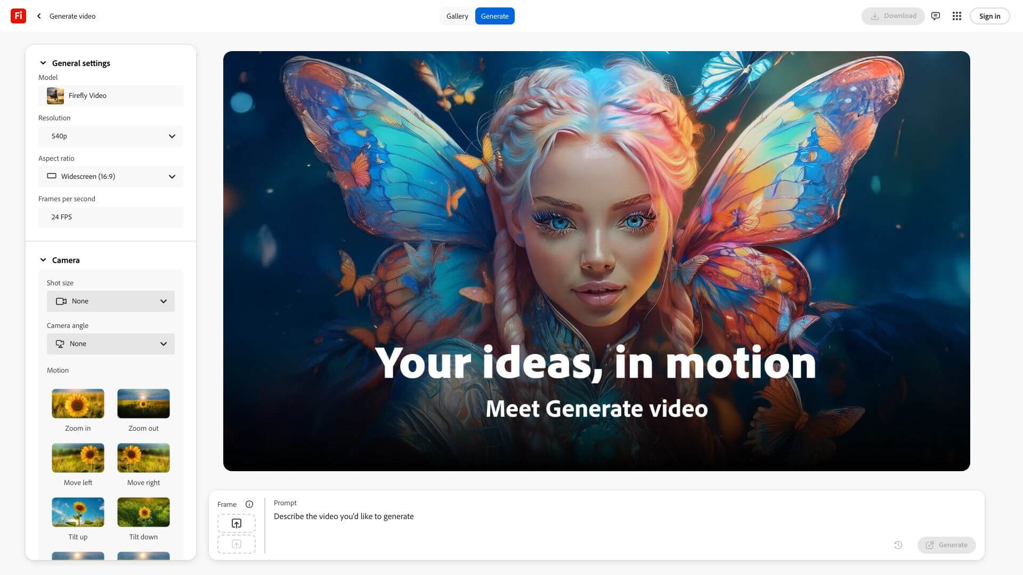
Task: Switch to the Gallery tab
Action: click(457, 16)
